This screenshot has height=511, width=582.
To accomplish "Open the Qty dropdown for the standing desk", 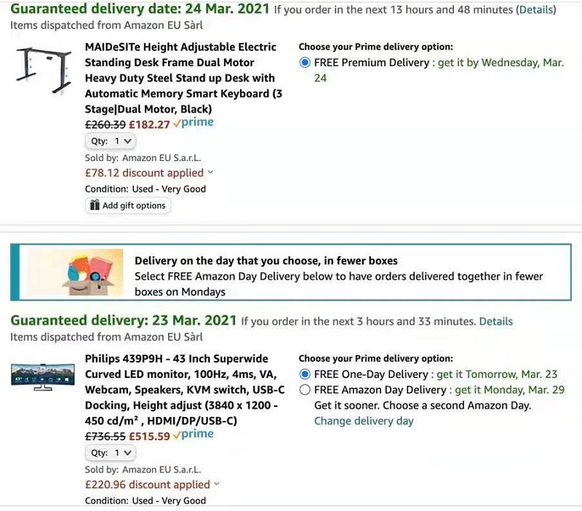I will 111,141.
